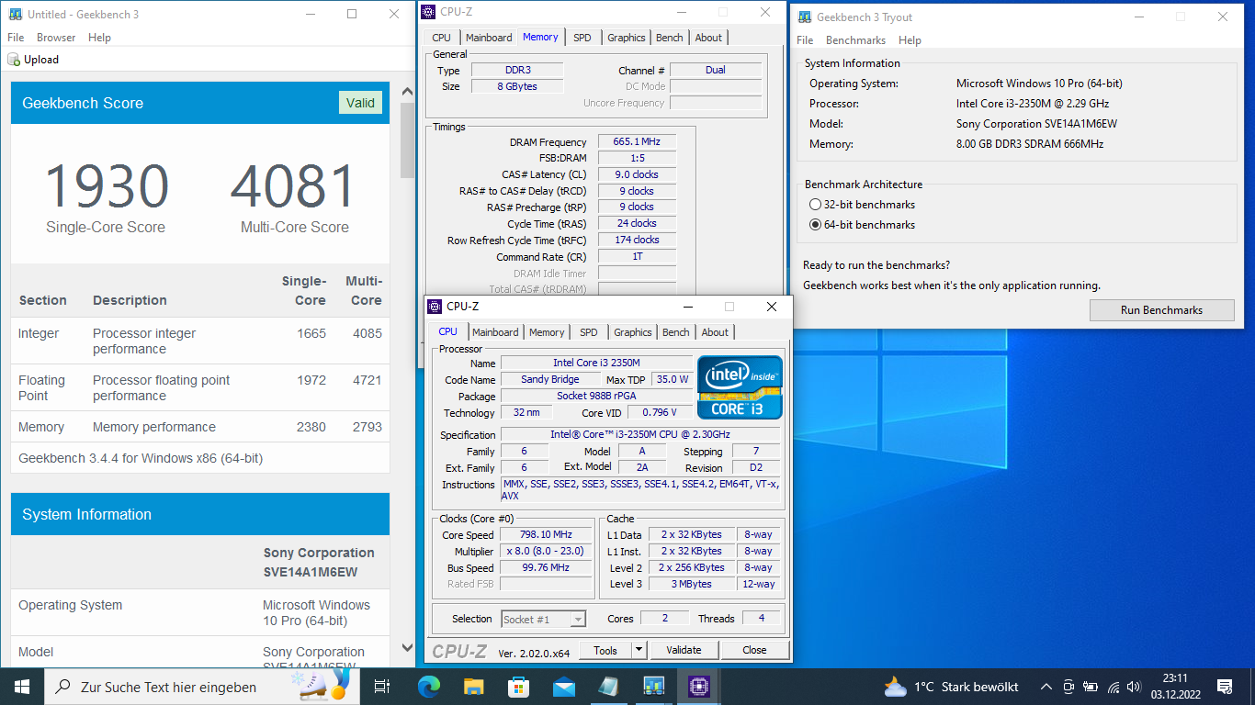Image resolution: width=1255 pixels, height=705 pixels.
Task: Click Geekbench taskbar icon beside CPU-Z
Action: click(x=653, y=687)
